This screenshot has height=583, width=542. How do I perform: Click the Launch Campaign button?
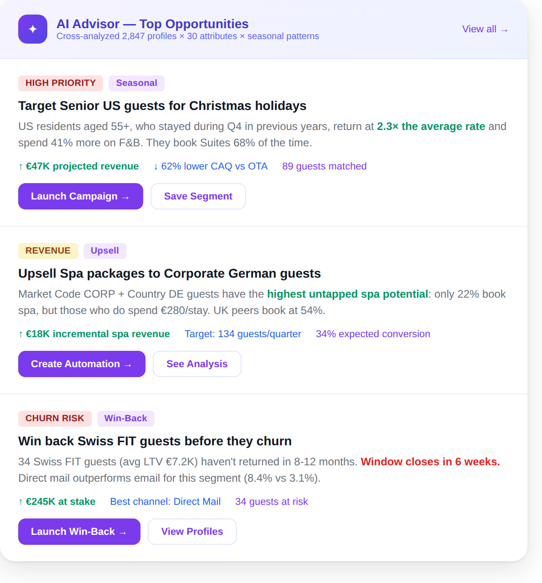point(80,196)
